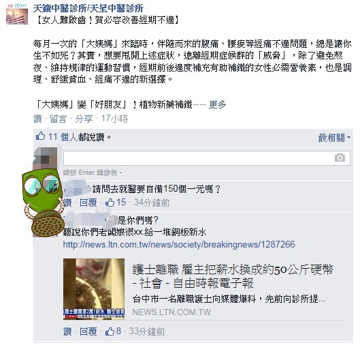Image resolution: width=360 pixels, height=356 pixels.
Task: Expand the post with 更多 link
Action: pos(217,105)
